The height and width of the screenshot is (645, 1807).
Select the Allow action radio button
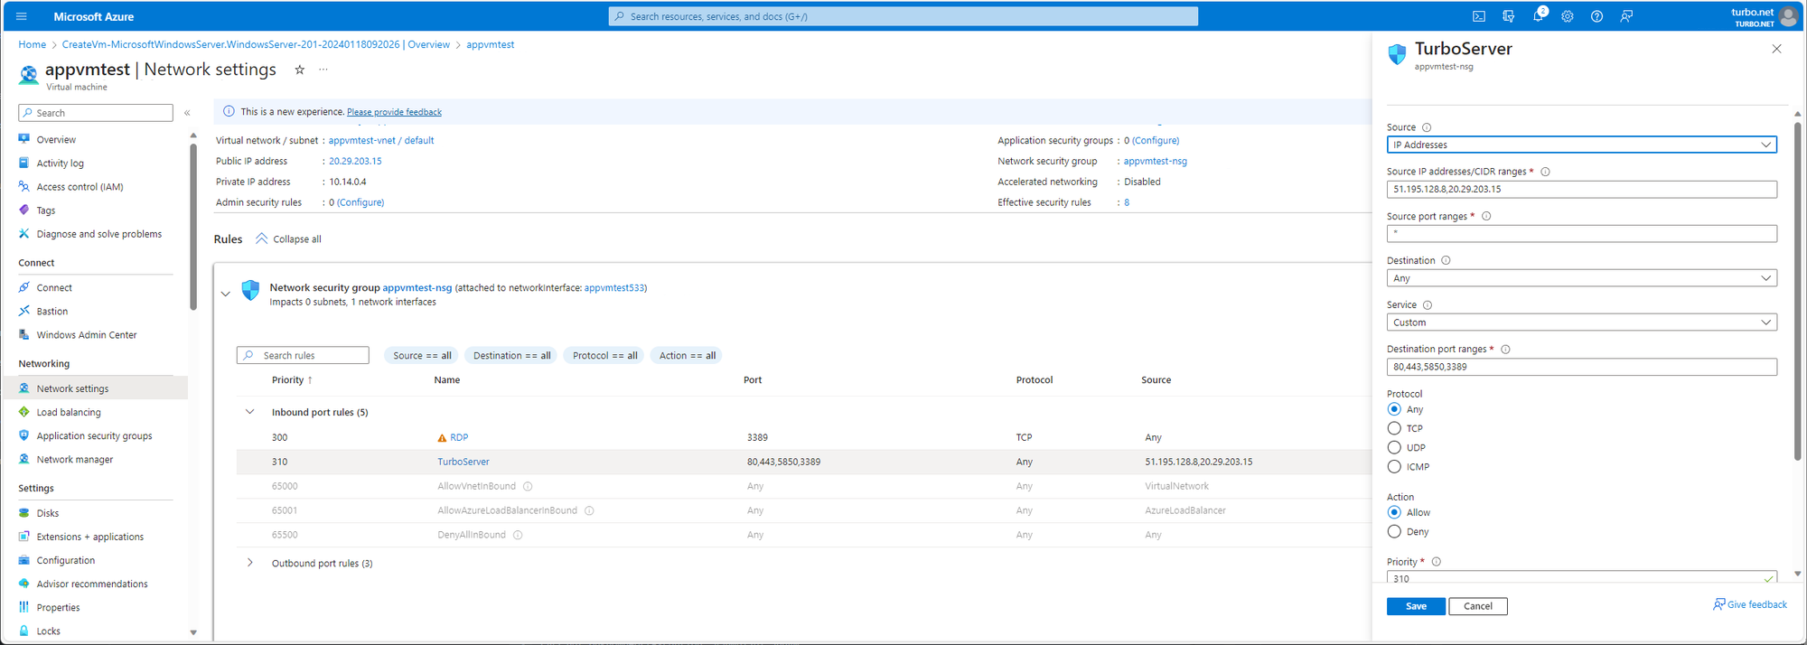pos(1394,512)
